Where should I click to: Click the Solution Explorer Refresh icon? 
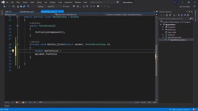point(182,15)
